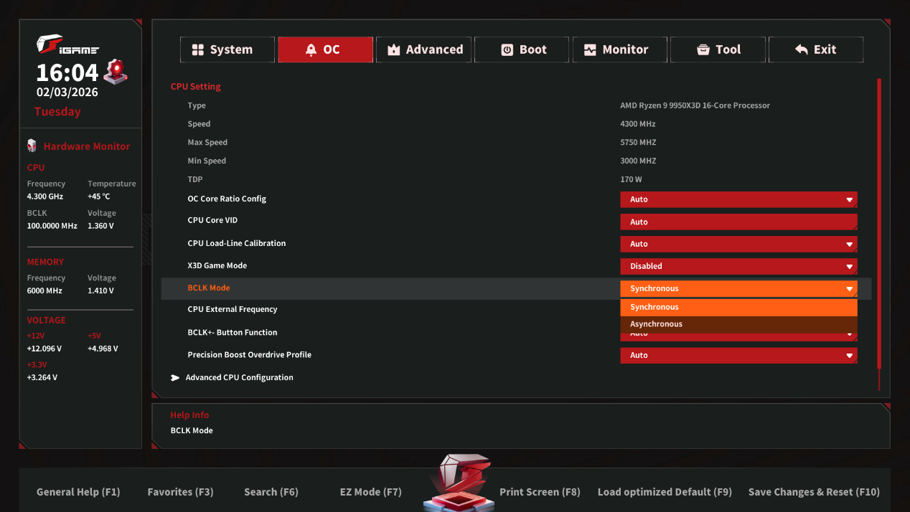
Task: Click the CPU Core VID field
Action: tap(738, 222)
